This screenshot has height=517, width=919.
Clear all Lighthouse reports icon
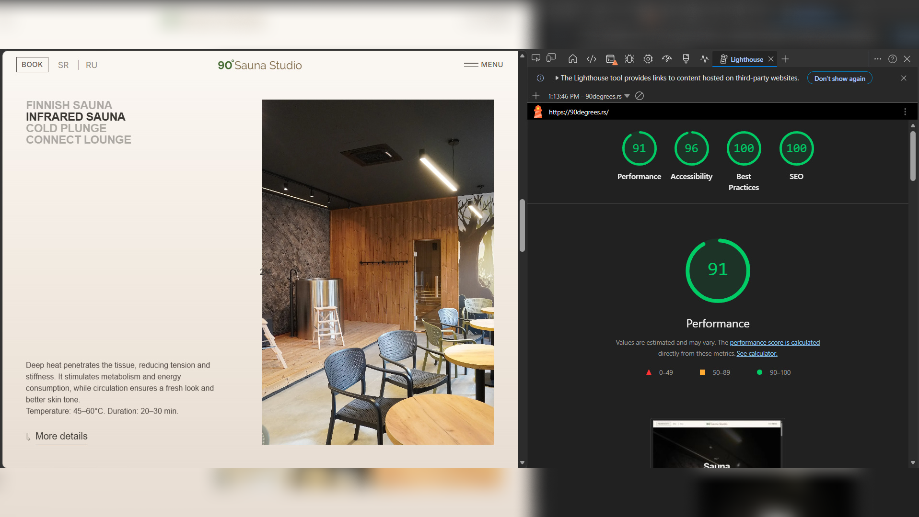pos(640,96)
